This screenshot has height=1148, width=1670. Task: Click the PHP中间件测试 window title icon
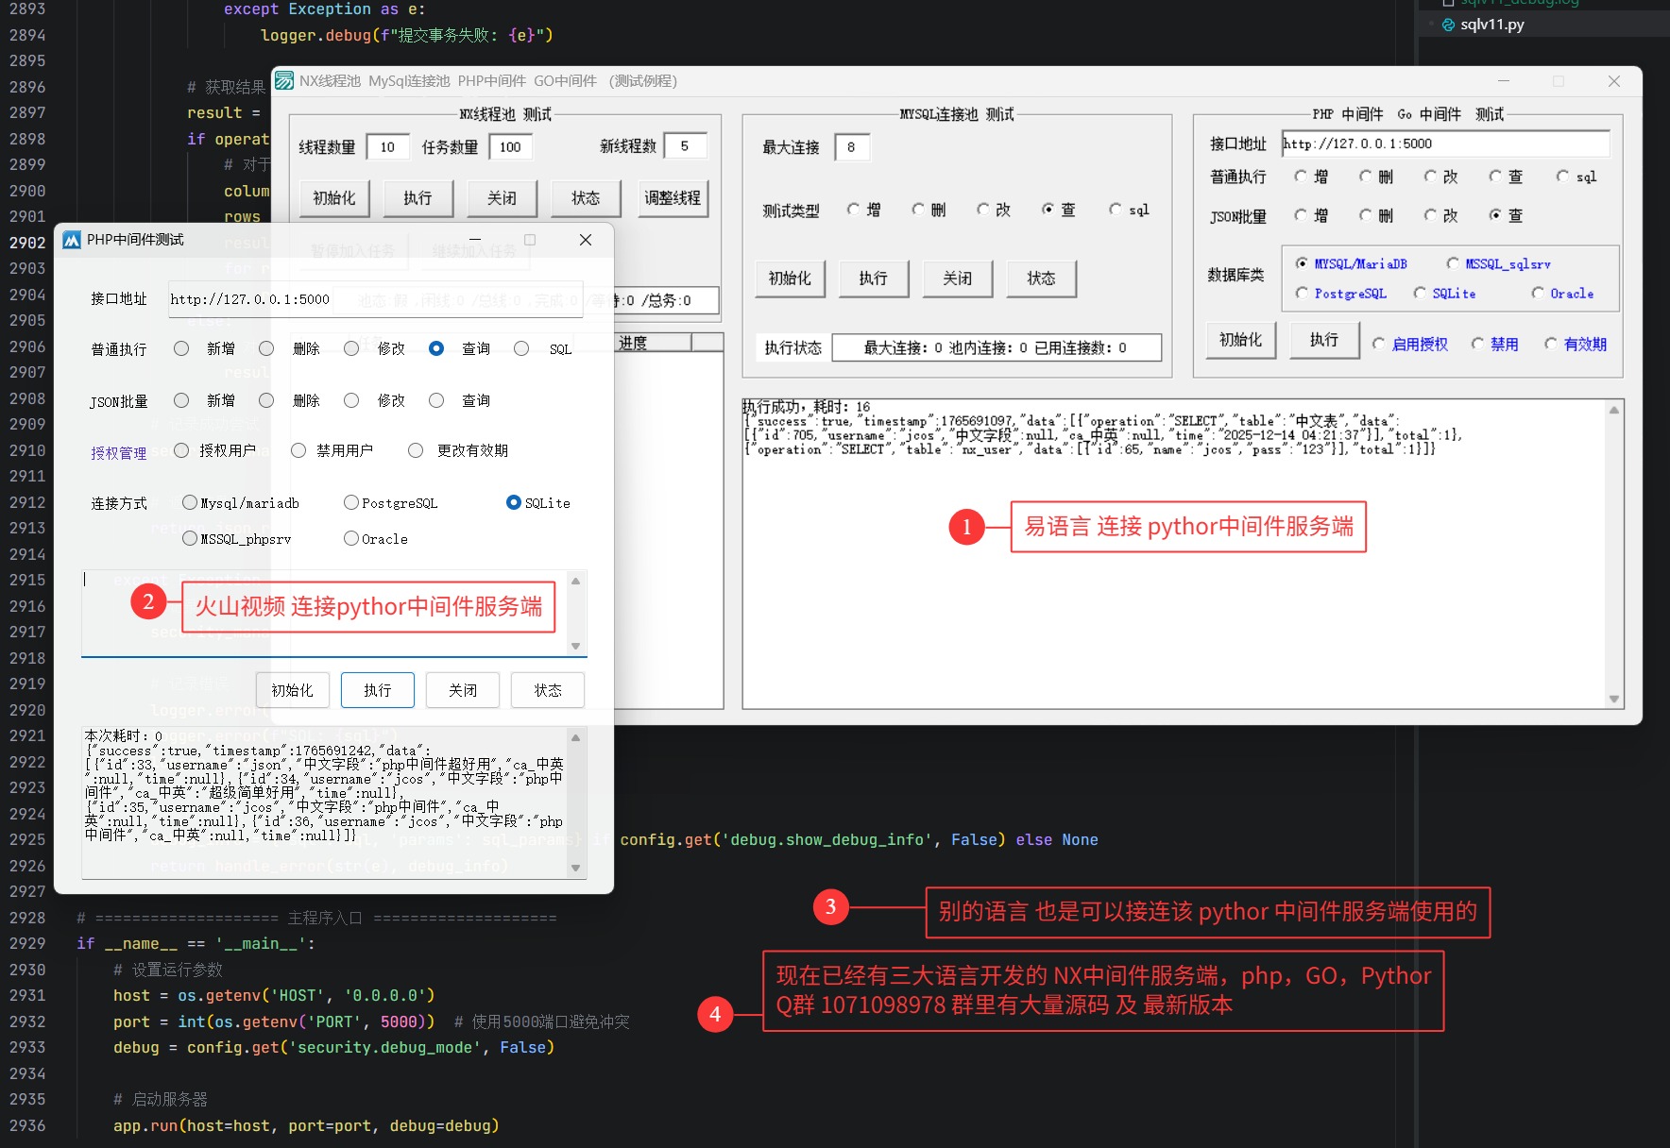72,240
